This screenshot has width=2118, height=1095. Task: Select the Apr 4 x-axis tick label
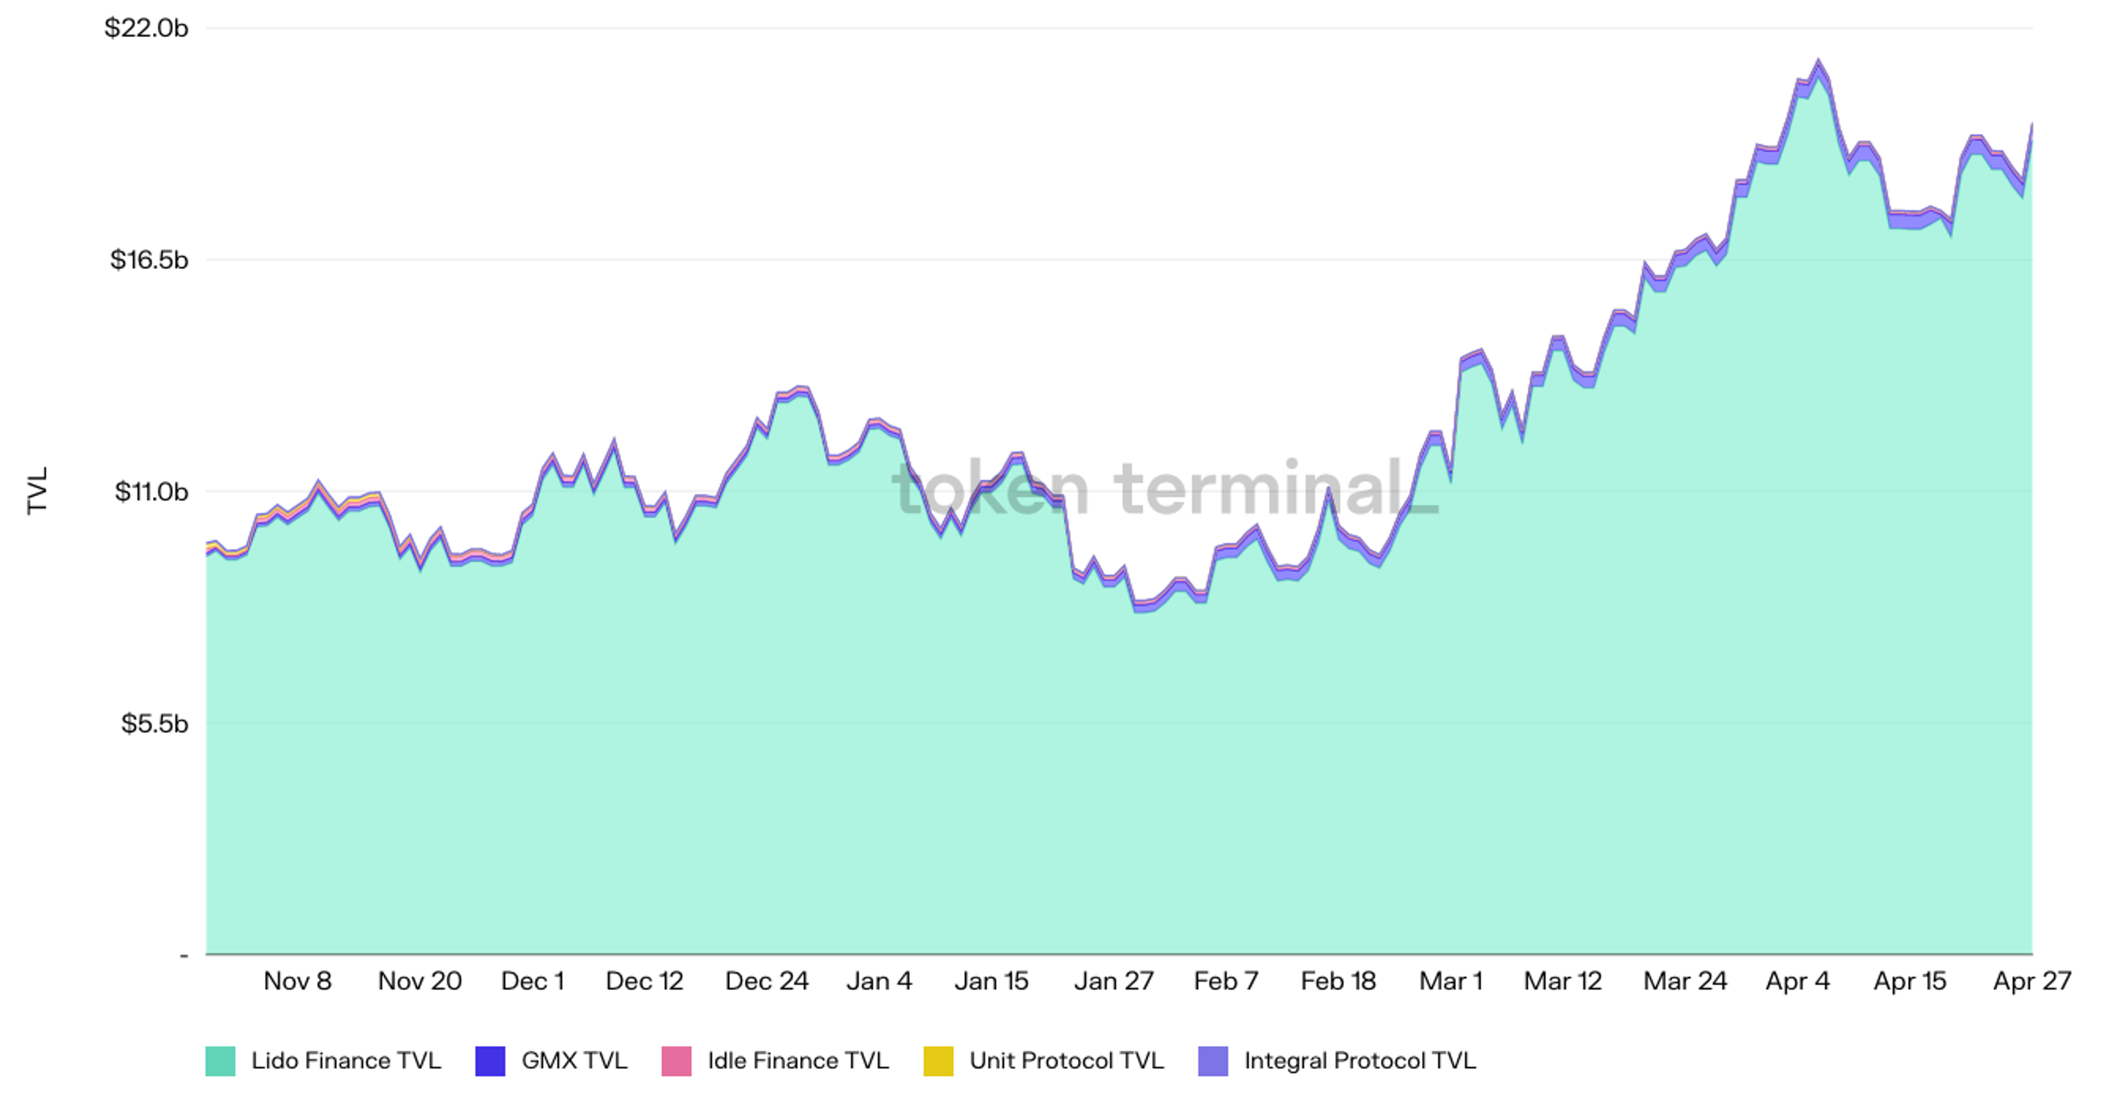click(1798, 981)
